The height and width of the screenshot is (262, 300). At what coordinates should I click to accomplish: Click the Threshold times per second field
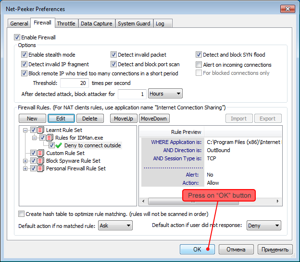tap(75, 83)
